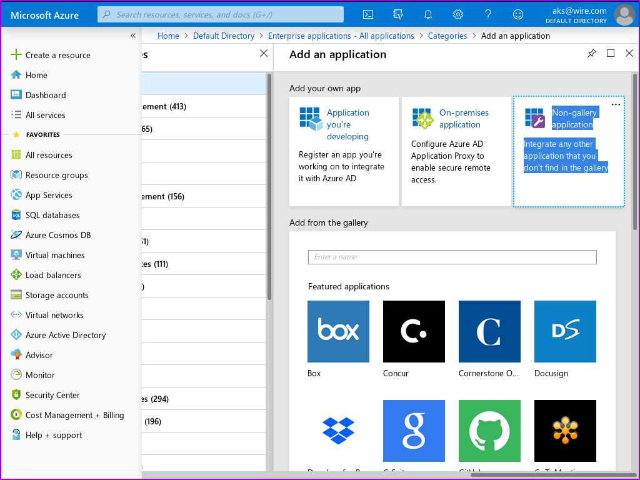Open portal settings gear icon
640x480 pixels.
(458, 14)
